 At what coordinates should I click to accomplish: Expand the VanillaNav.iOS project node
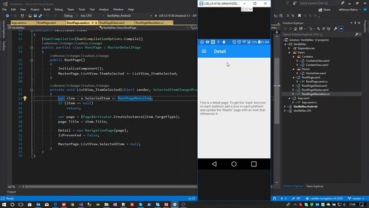click(285, 110)
